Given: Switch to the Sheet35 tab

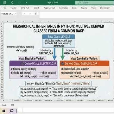Looking at the screenshot, I should 59,101.
